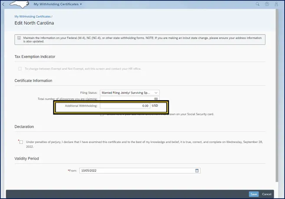Open the search icon in header

258,4
